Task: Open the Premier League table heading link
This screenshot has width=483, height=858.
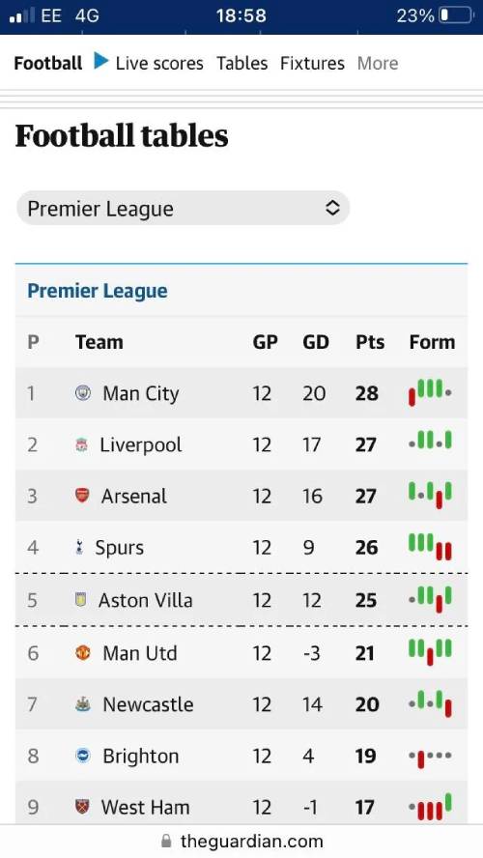Action: [x=98, y=291]
